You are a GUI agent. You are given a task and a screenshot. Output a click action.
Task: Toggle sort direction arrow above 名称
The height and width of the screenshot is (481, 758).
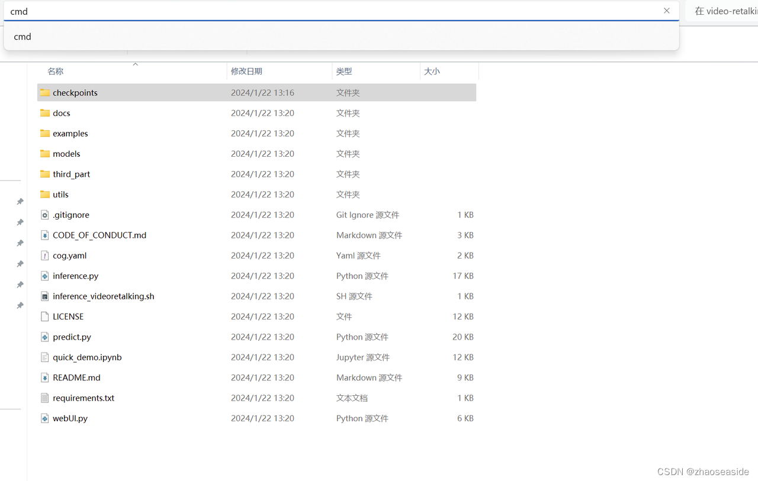[x=135, y=64]
